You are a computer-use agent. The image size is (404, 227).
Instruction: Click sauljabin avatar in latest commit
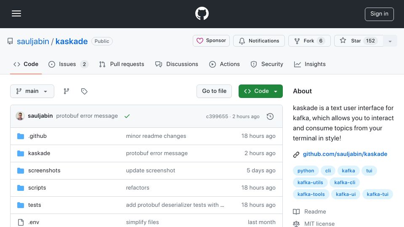[20, 116]
